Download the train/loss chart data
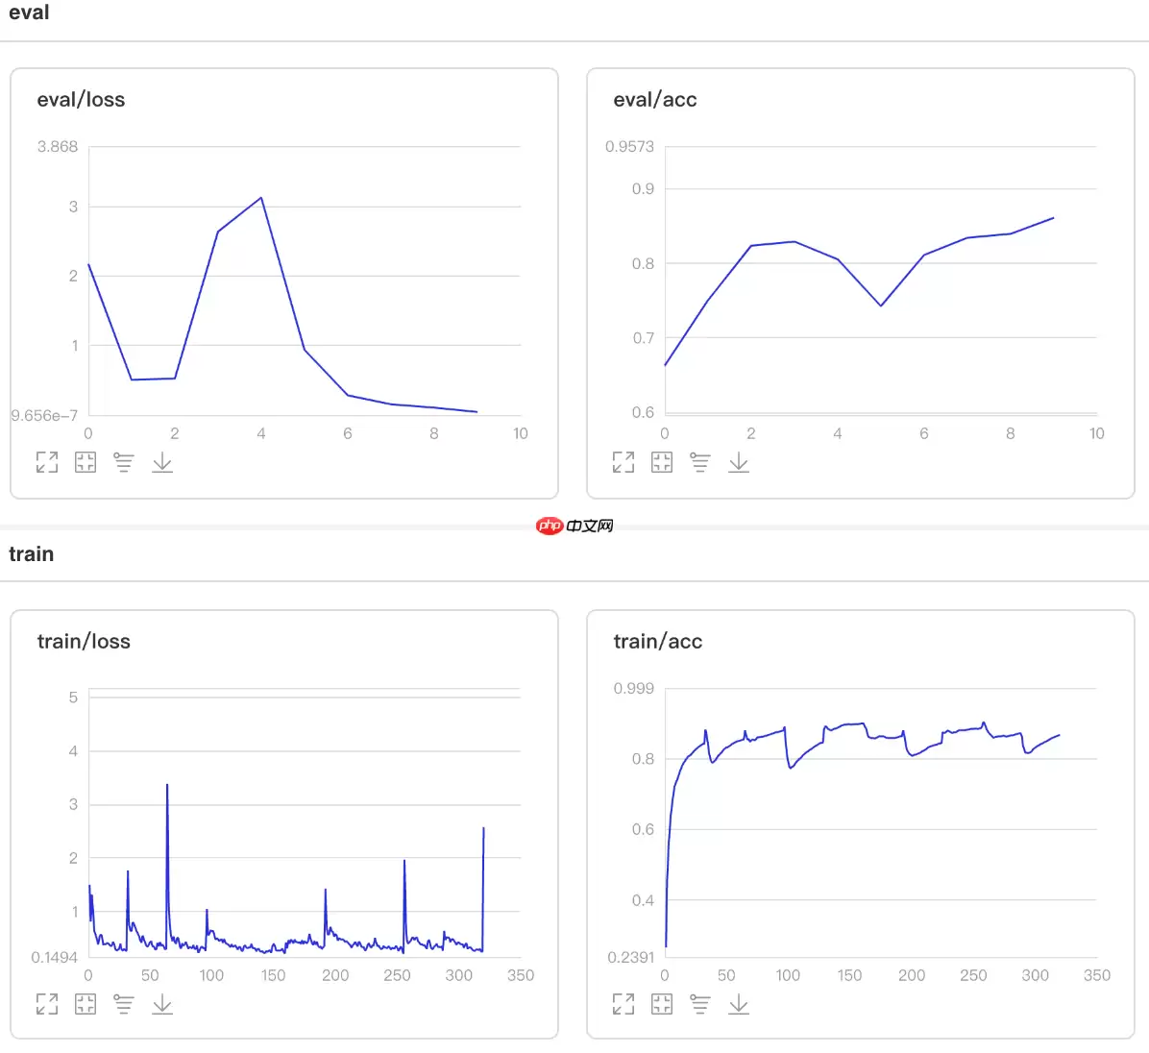1149x1053 pixels. click(162, 1004)
